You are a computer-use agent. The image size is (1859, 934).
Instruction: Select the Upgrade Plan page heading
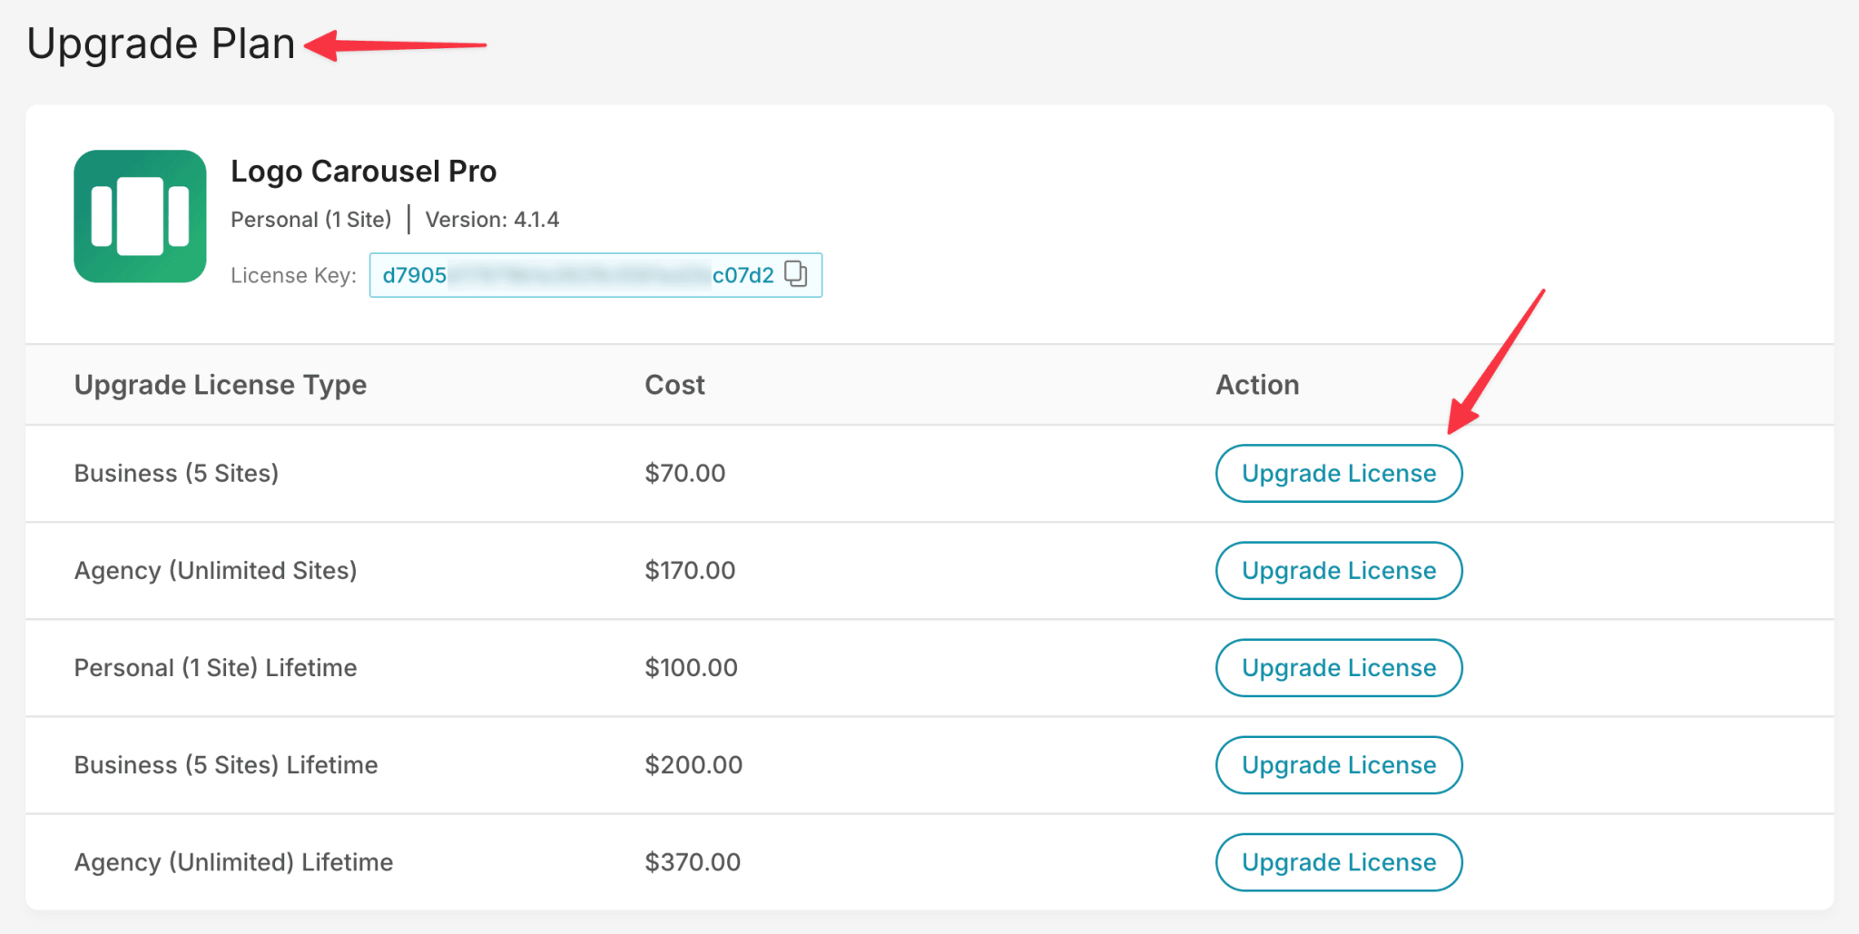pos(160,42)
